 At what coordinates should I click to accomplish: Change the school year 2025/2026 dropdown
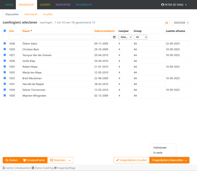[x=180, y=23]
